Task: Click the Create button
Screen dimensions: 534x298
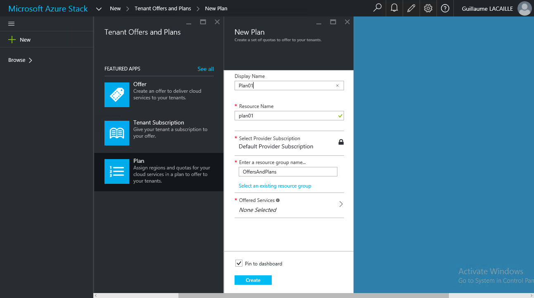Action: point(253,280)
